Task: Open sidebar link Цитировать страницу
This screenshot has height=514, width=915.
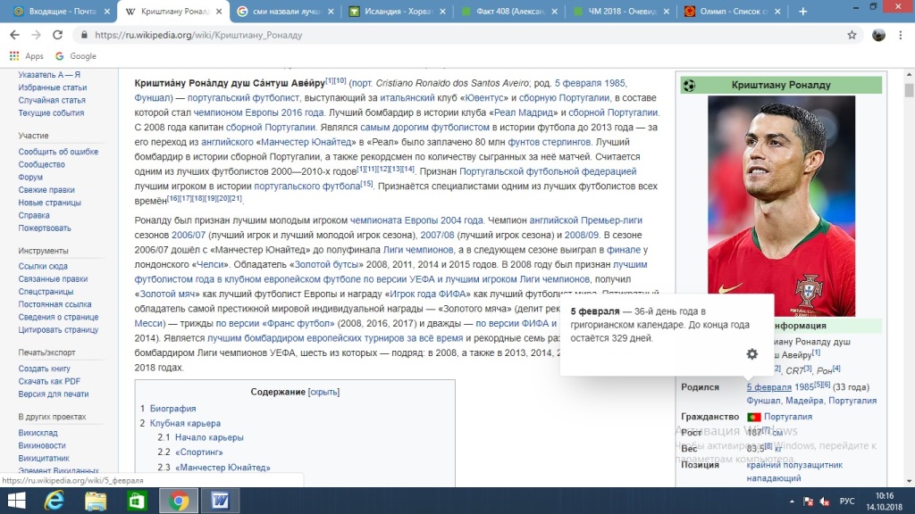Action: 58,330
